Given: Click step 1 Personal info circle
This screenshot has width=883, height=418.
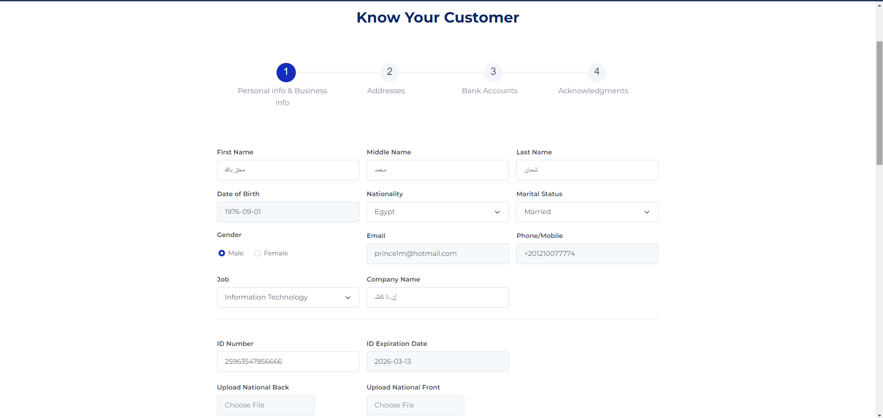Looking at the screenshot, I should tap(286, 72).
